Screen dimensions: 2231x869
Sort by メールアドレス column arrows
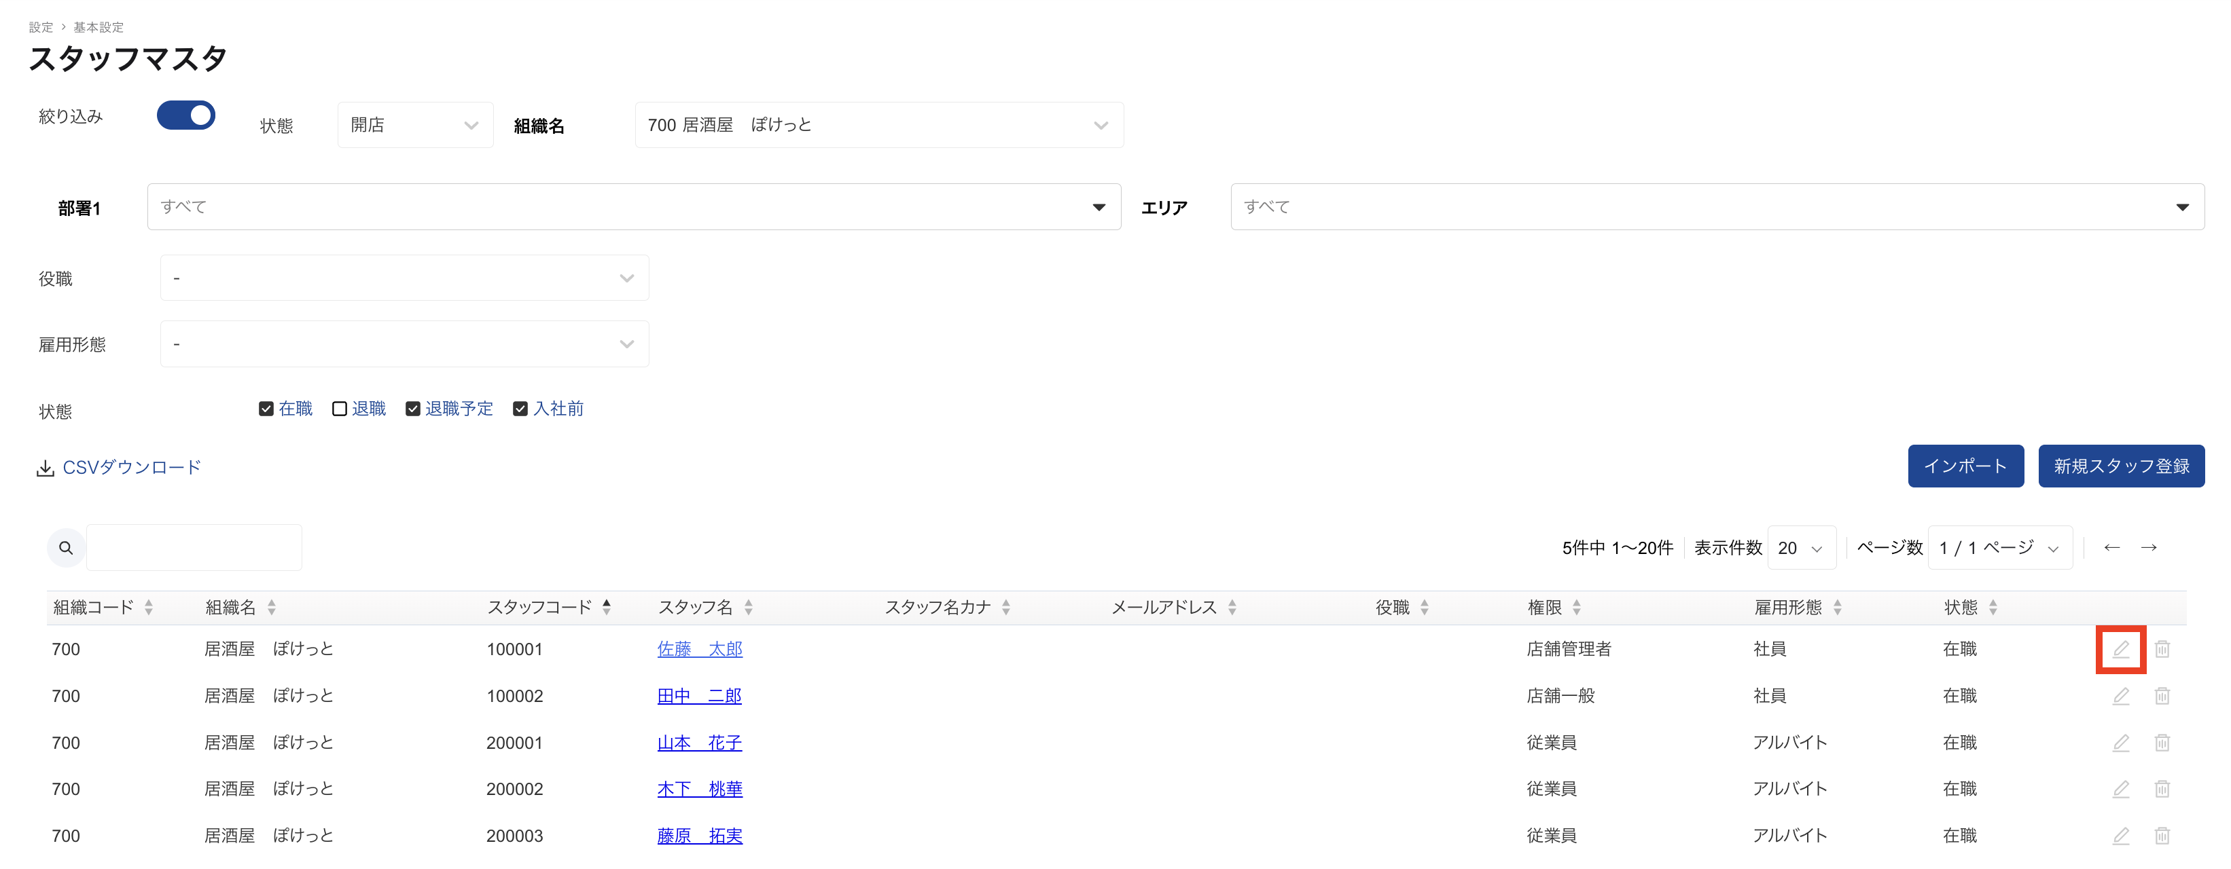[1232, 608]
